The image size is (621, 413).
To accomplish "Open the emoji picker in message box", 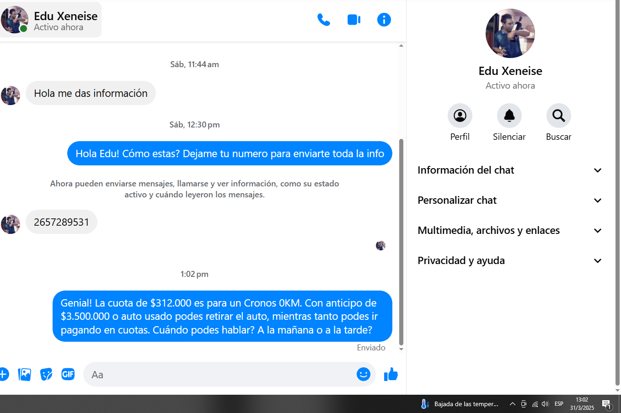I will [364, 374].
